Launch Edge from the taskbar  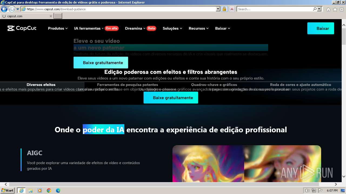point(58,190)
